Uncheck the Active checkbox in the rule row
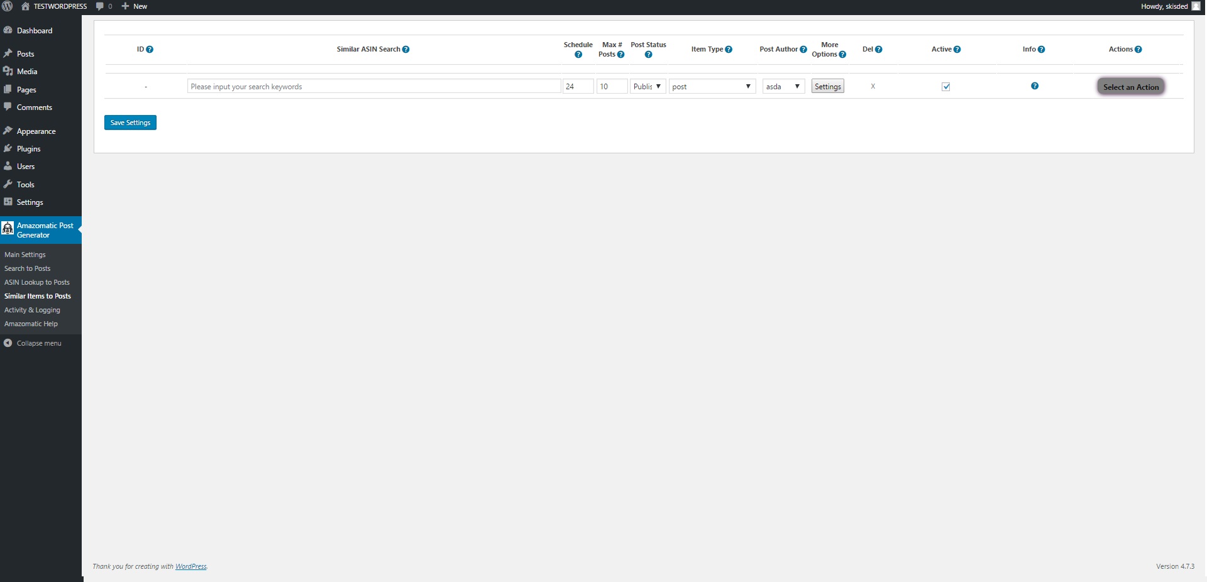Viewport: 1207px width, 582px height. [946, 87]
